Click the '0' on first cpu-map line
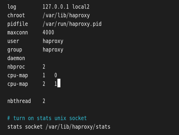The height and width of the screenshot is (135, 179). pyautogui.click(x=56, y=75)
